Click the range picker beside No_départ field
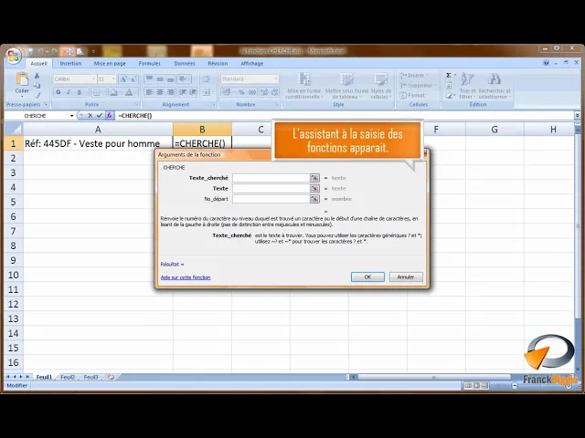The image size is (585, 438). [x=314, y=199]
